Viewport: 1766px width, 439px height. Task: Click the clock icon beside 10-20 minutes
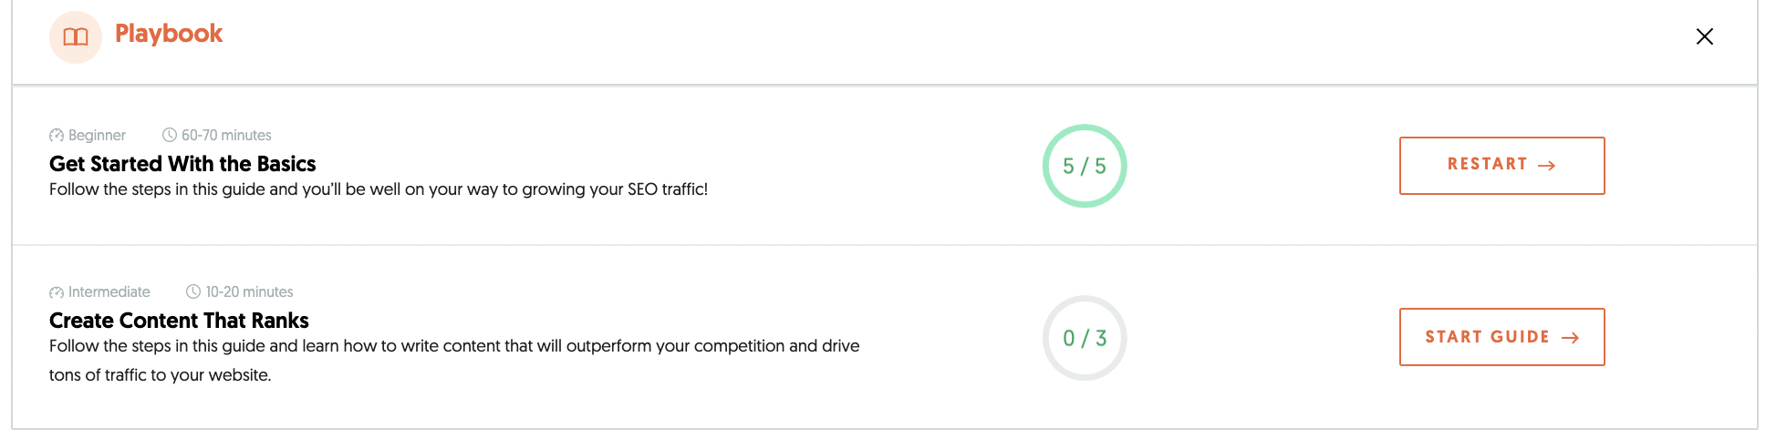tap(193, 291)
